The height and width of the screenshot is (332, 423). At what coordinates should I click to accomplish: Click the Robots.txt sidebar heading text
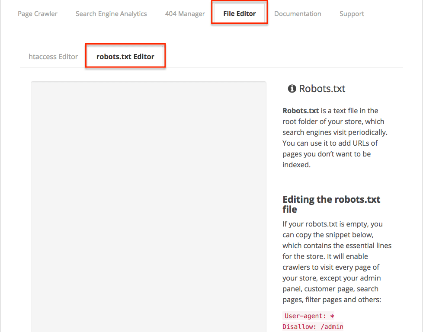(x=322, y=89)
